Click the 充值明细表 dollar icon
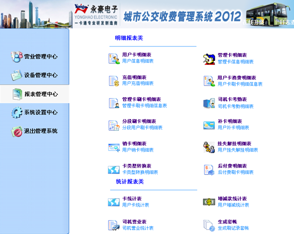The width and height of the screenshot is (294, 234). click(x=113, y=81)
